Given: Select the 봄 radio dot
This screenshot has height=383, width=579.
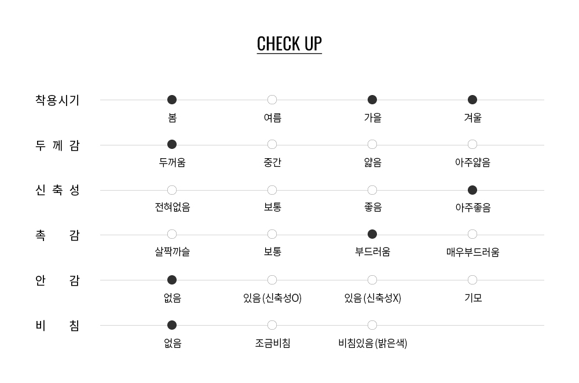Looking at the screenshot, I should tap(172, 100).
